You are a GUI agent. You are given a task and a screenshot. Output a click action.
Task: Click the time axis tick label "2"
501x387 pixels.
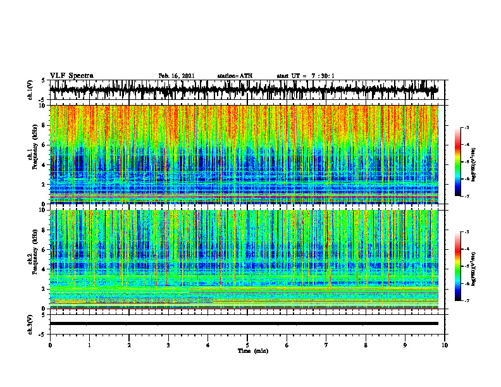coord(129,345)
